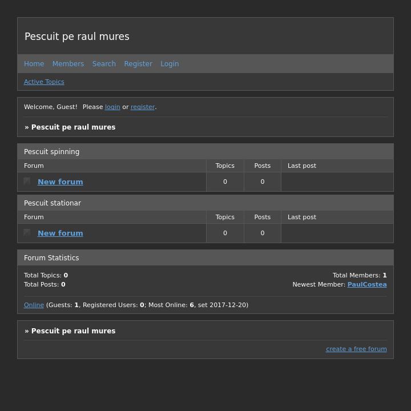This screenshot has height=411, width=411.
Task: Click Login in the top navigation bar
Action: 170,64
